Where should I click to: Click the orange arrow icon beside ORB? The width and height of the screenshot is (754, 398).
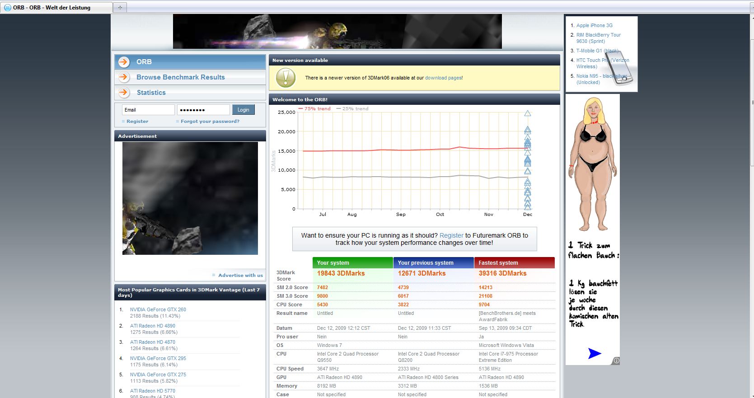tap(124, 62)
